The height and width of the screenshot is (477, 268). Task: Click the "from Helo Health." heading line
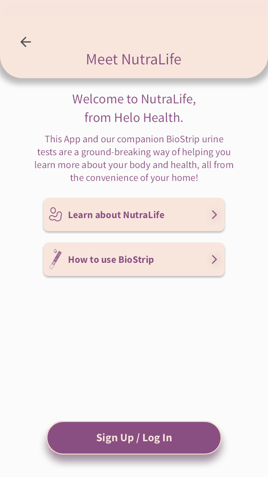click(134, 117)
